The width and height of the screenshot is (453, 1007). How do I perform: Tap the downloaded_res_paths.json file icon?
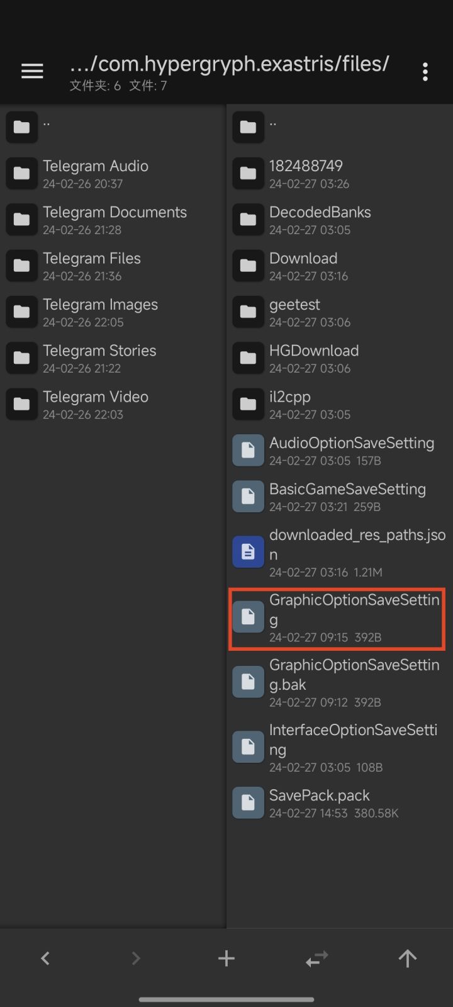(248, 552)
